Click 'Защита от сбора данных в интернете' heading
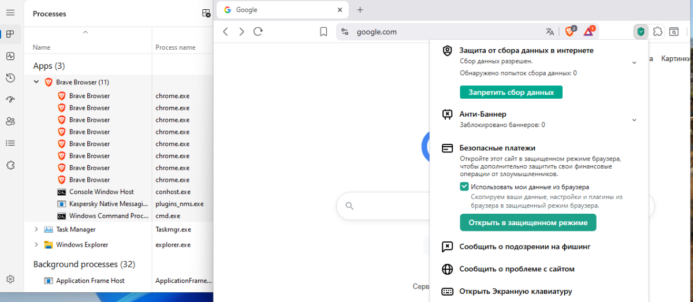Viewport: 693px width, 302px height. (526, 50)
